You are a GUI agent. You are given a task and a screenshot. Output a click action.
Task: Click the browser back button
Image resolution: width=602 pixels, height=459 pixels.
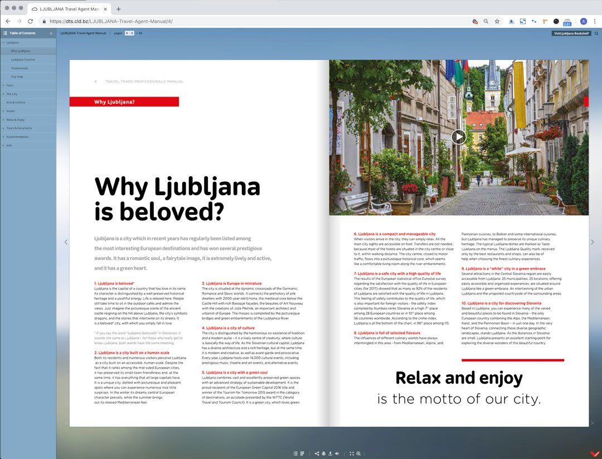click(8, 22)
